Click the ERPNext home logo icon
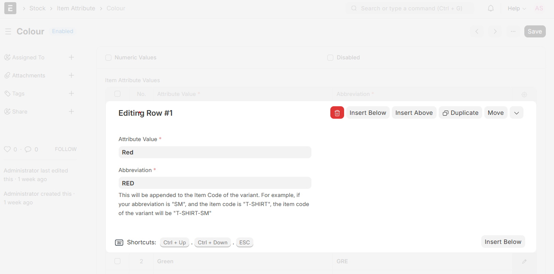 click(x=10, y=8)
